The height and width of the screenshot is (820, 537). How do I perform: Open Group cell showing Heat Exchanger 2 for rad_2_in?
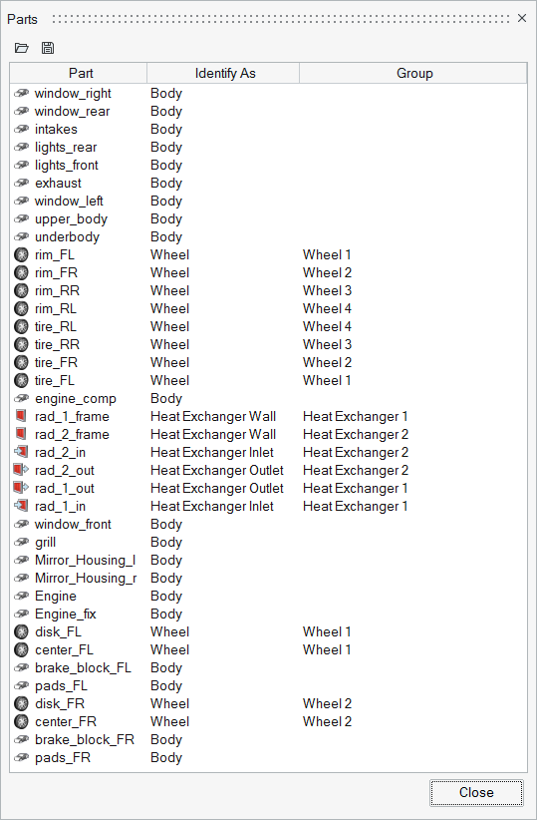(x=356, y=452)
